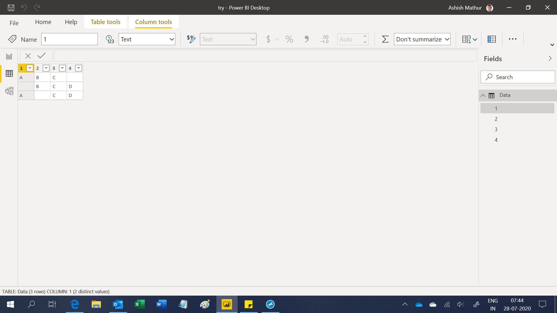
Task: Cancel formula with the X icon
Action: click(28, 56)
